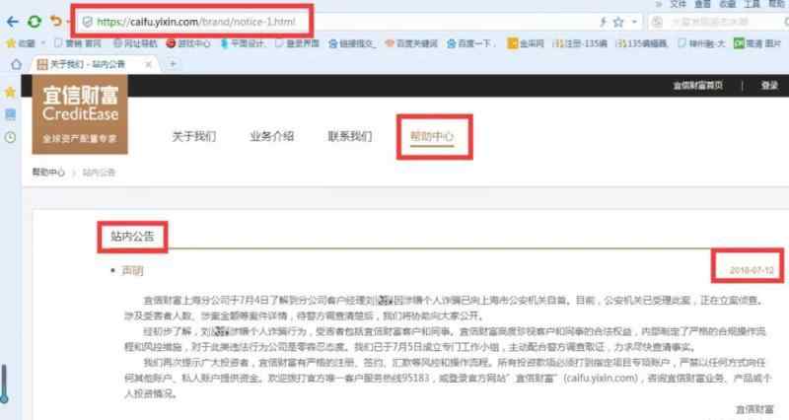Open the 业务介绍 navigation item

click(x=272, y=136)
